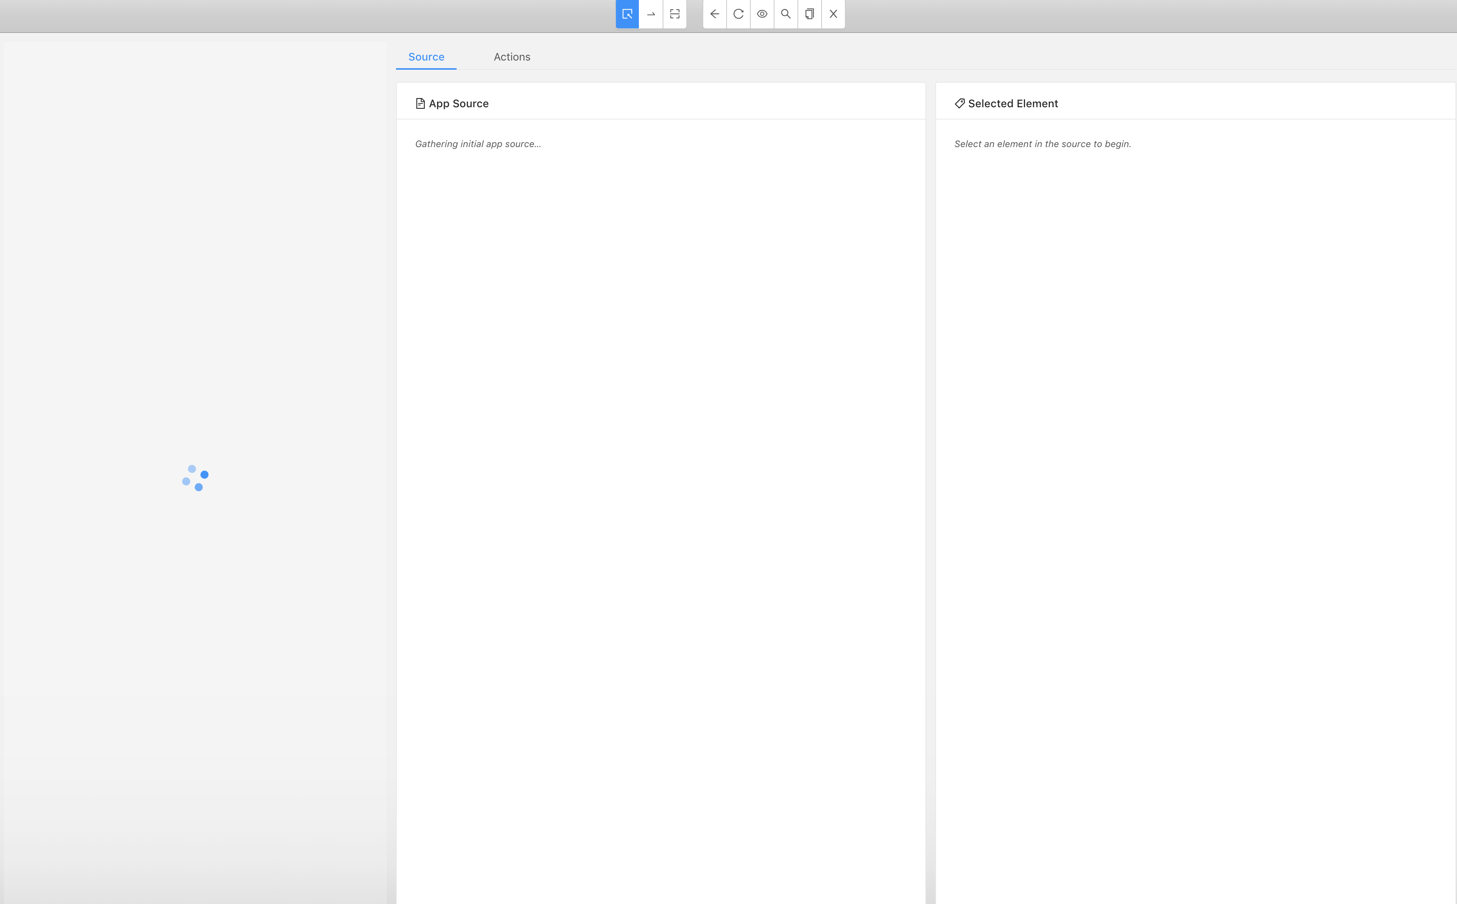This screenshot has height=904, width=1457.
Task: Click the 'Gathering initial app source...' message
Action: click(x=478, y=144)
